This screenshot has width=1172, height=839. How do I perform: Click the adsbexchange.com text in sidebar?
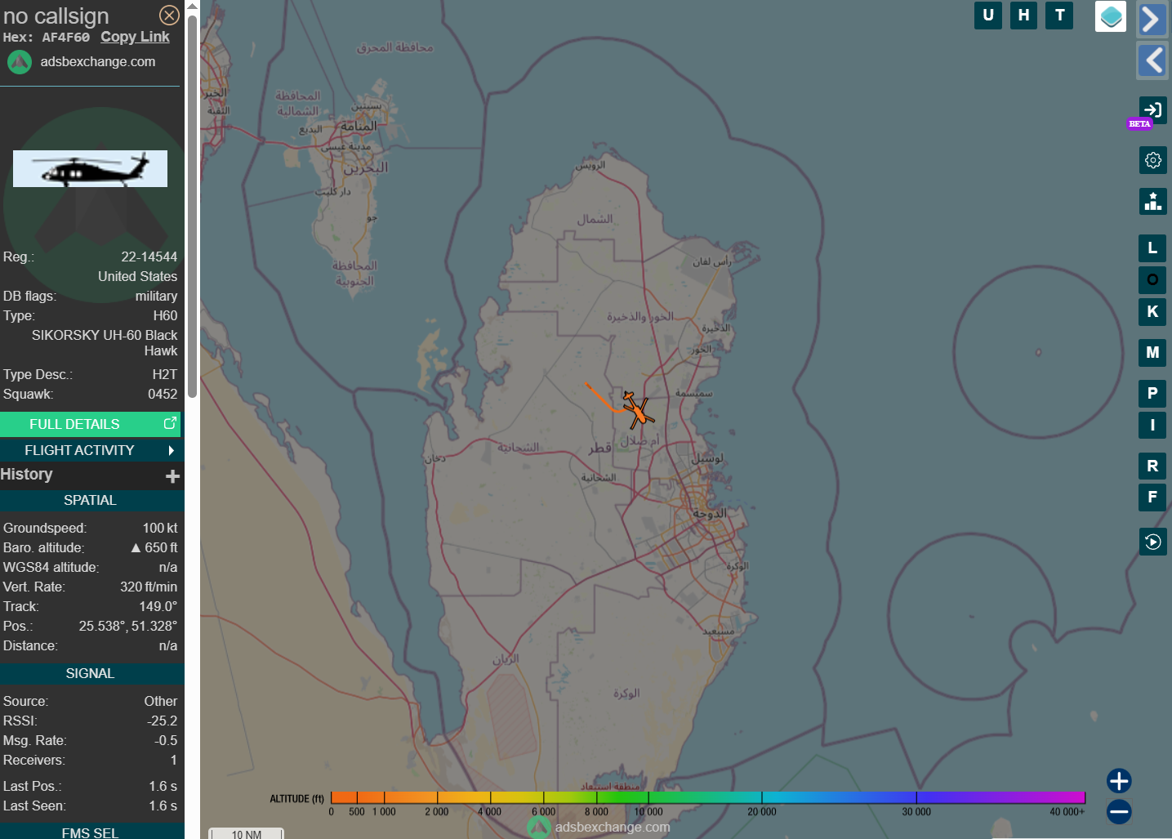tap(98, 61)
